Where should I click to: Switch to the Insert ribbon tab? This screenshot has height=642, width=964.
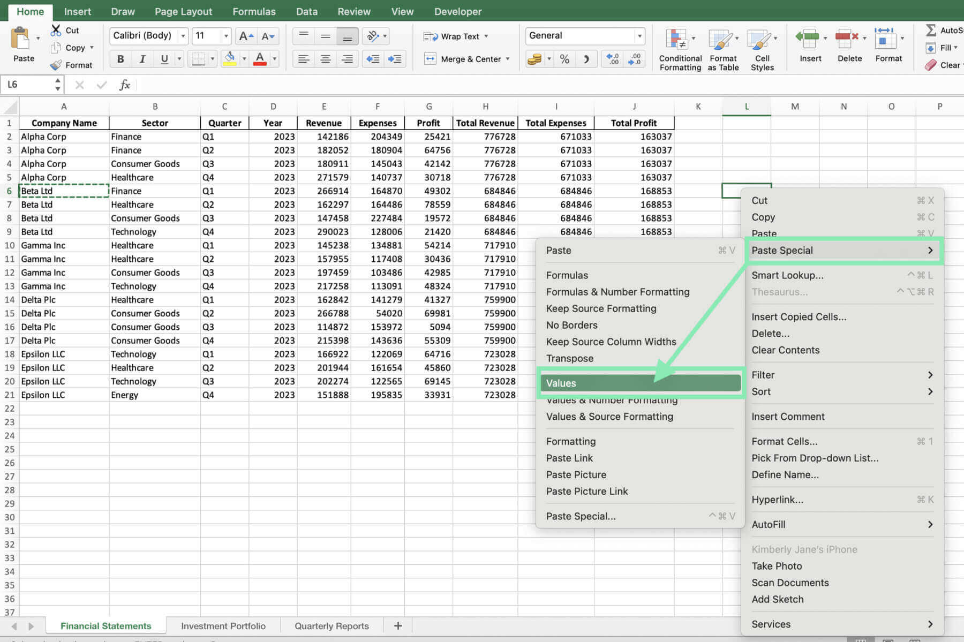coord(78,11)
